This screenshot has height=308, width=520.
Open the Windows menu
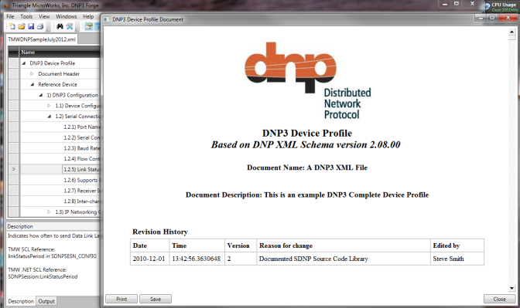[x=66, y=16]
